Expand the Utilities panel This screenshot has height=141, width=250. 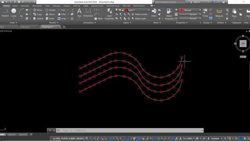tap(221, 23)
